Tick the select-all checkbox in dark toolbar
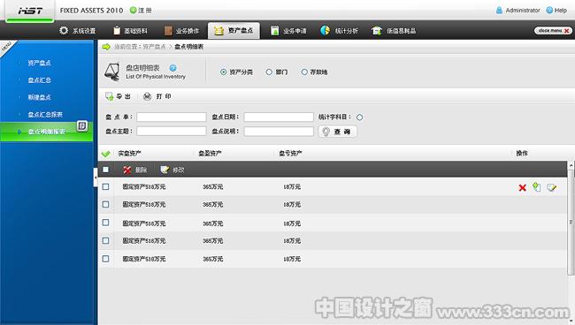 (x=105, y=170)
